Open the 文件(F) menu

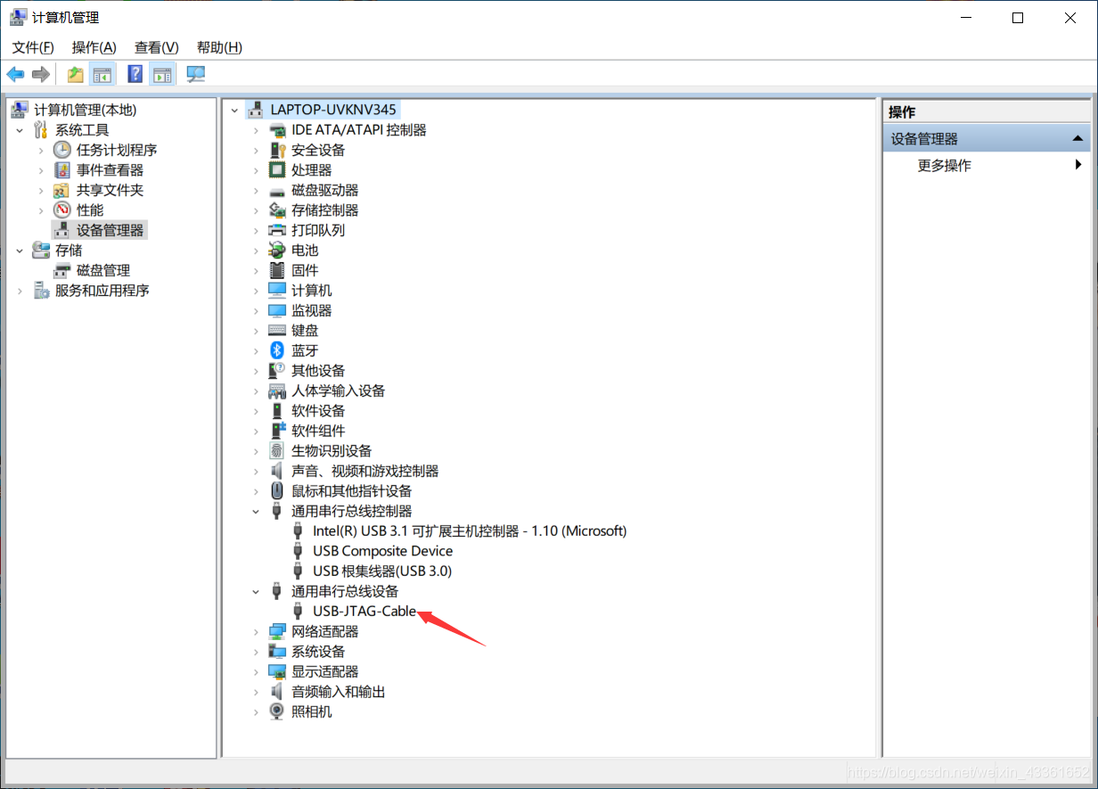[33, 47]
